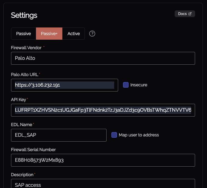Focus the EDL Name field containing EDL_SAP
207x188 pixels.
point(59,135)
